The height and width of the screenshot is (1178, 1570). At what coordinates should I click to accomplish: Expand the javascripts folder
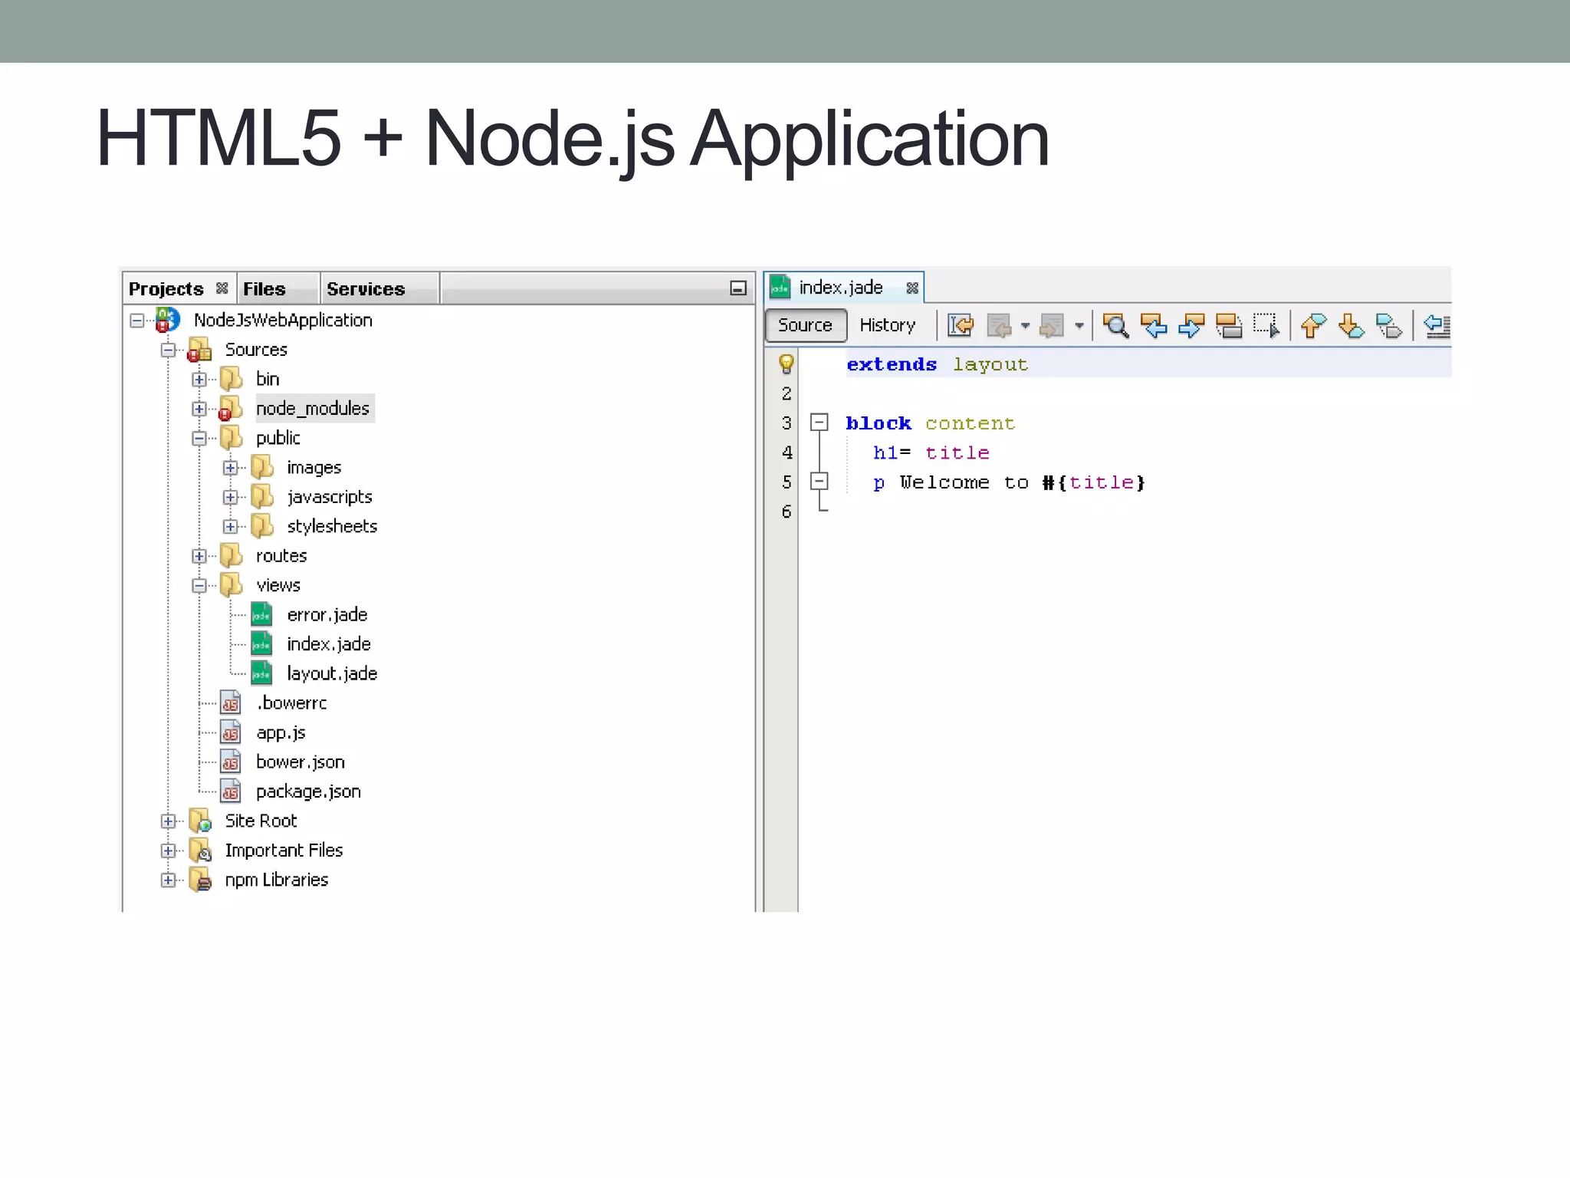click(x=230, y=497)
